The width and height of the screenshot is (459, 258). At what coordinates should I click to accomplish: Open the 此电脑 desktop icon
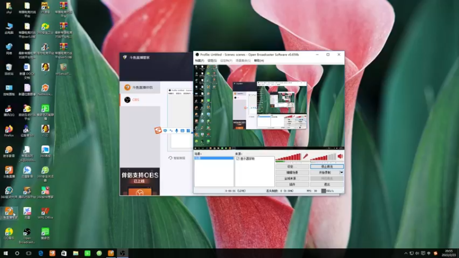coord(9,29)
